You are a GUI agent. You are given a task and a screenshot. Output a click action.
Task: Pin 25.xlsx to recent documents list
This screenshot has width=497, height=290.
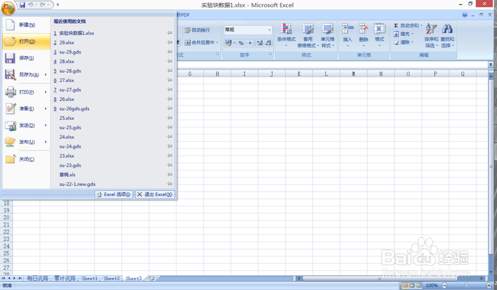(x=170, y=118)
